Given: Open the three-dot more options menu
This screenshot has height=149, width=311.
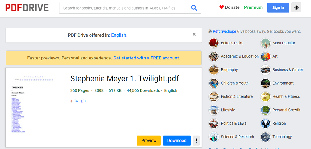Looking at the screenshot, I should pos(196,141).
